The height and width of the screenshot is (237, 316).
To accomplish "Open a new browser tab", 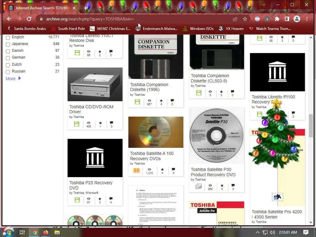I will [86, 8].
